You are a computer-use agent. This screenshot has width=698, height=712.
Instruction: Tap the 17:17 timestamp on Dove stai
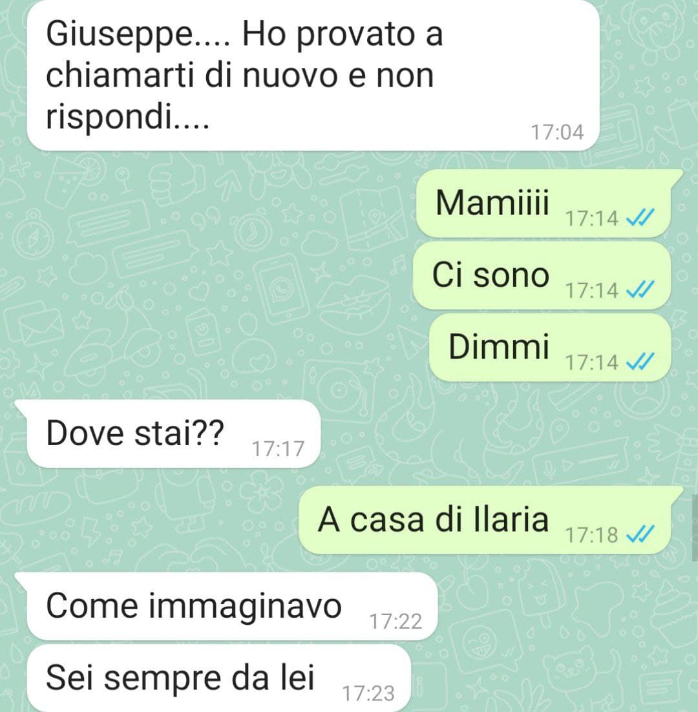278,448
